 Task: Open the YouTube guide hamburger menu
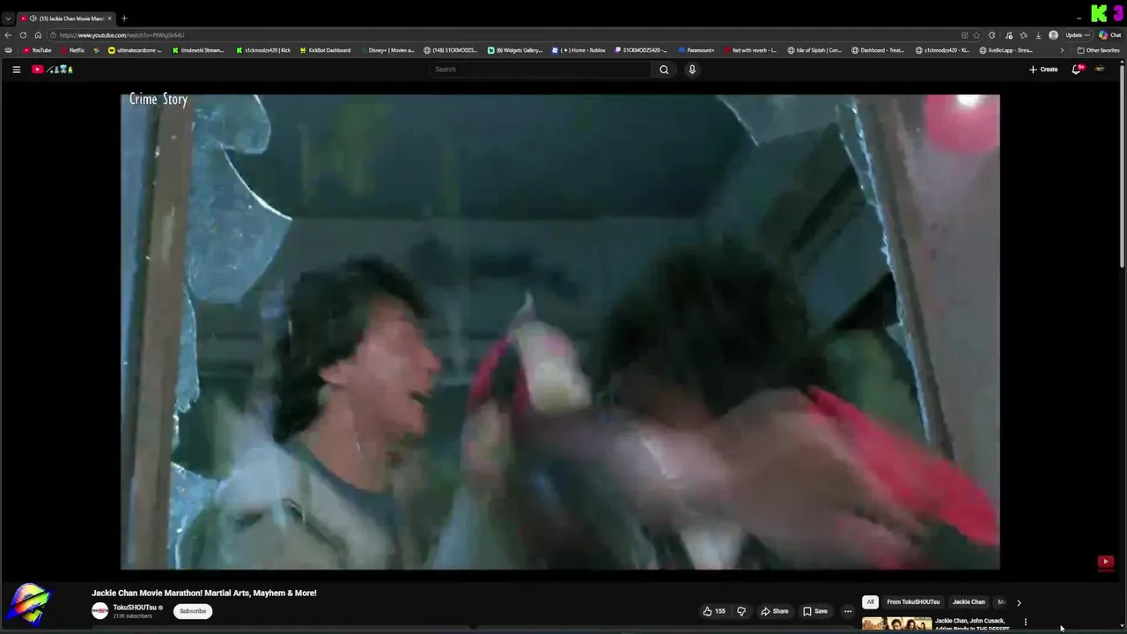point(16,70)
